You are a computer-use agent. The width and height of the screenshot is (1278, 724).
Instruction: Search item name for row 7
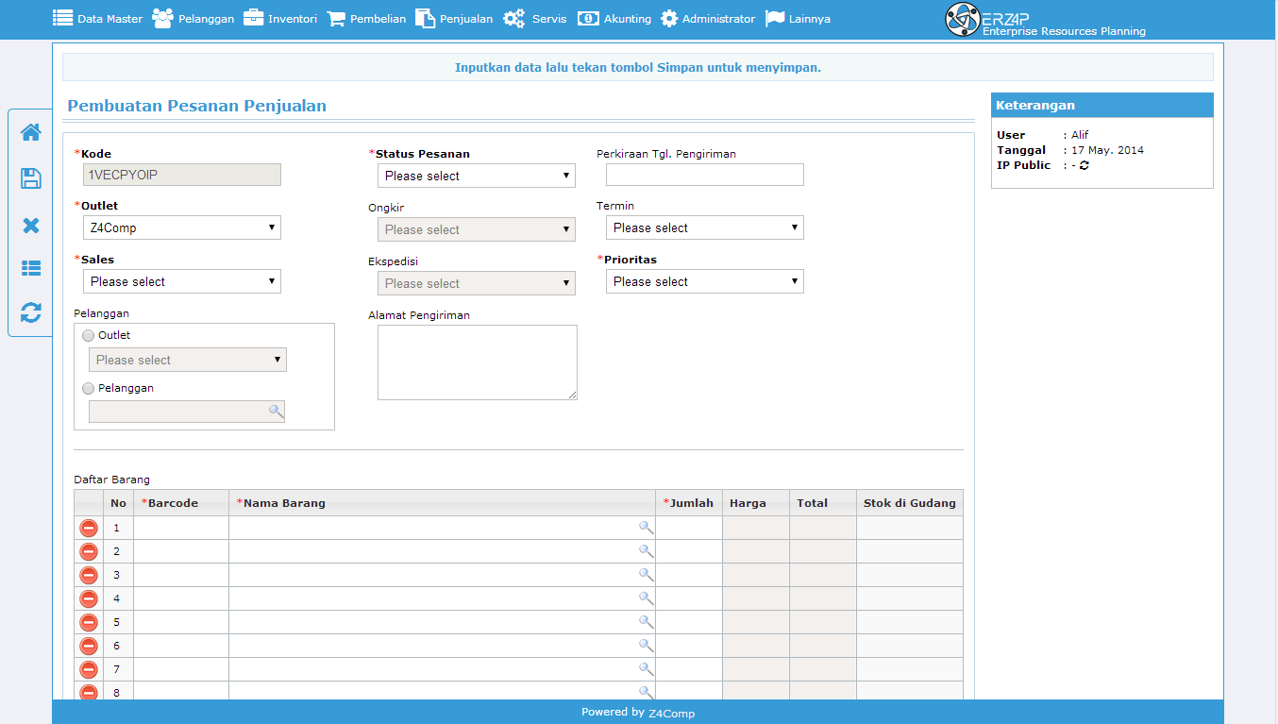[646, 669]
